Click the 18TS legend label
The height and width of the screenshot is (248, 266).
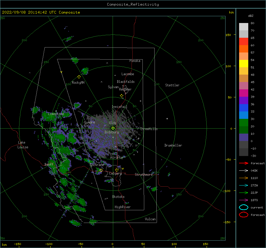254,200
